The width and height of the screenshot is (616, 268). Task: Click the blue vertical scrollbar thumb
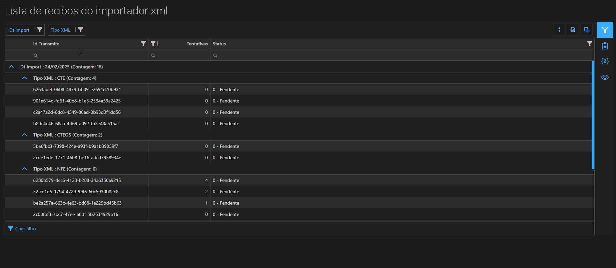point(593,115)
